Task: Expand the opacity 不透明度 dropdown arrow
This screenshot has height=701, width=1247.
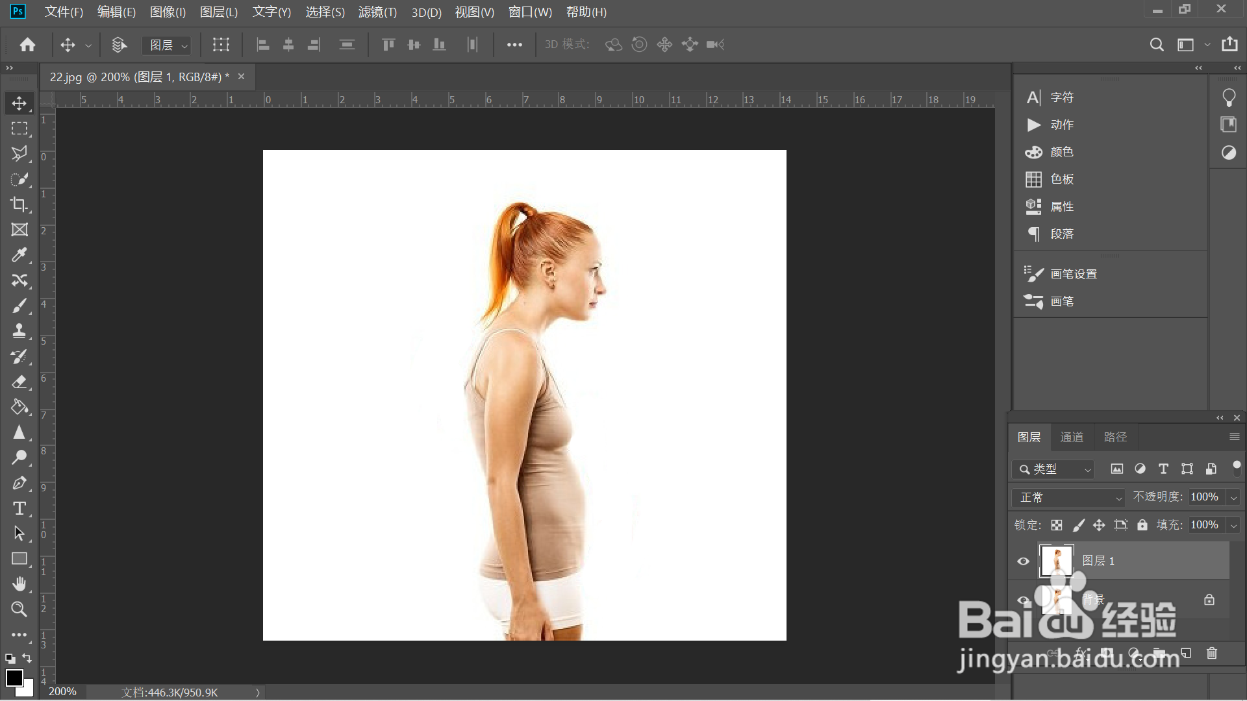Action: [x=1233, y=498]
